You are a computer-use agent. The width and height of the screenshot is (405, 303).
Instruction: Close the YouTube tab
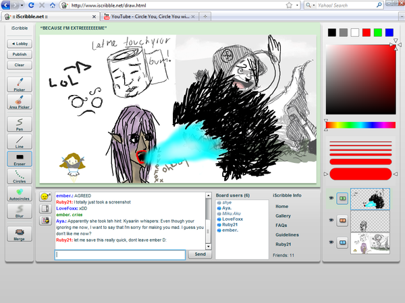(x=193, y=17)
